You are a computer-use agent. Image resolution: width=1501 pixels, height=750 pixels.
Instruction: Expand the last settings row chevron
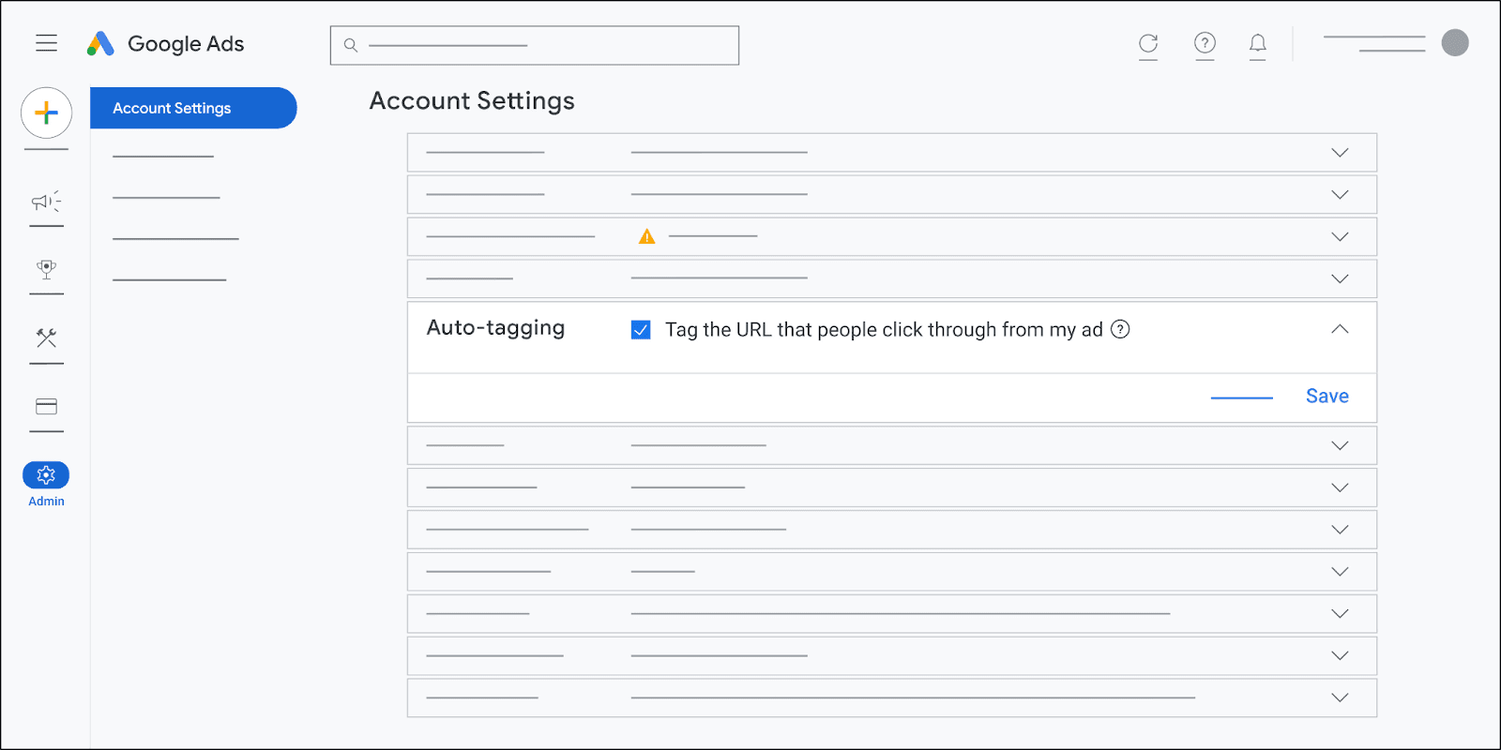[1340, 697]
